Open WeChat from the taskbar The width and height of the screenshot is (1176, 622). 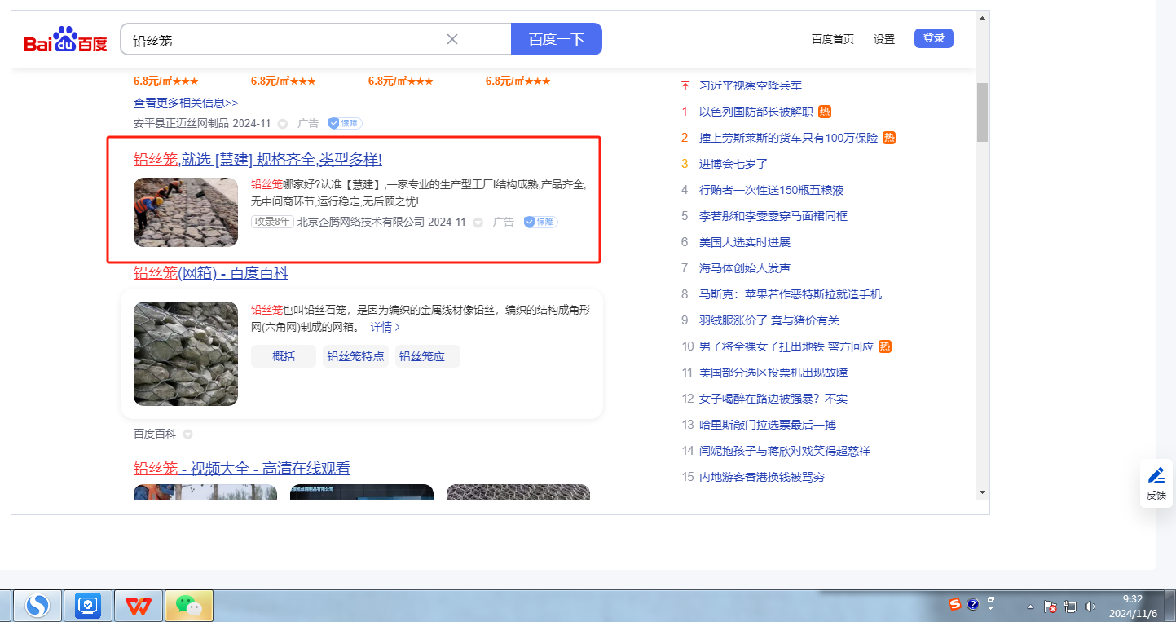188,606
